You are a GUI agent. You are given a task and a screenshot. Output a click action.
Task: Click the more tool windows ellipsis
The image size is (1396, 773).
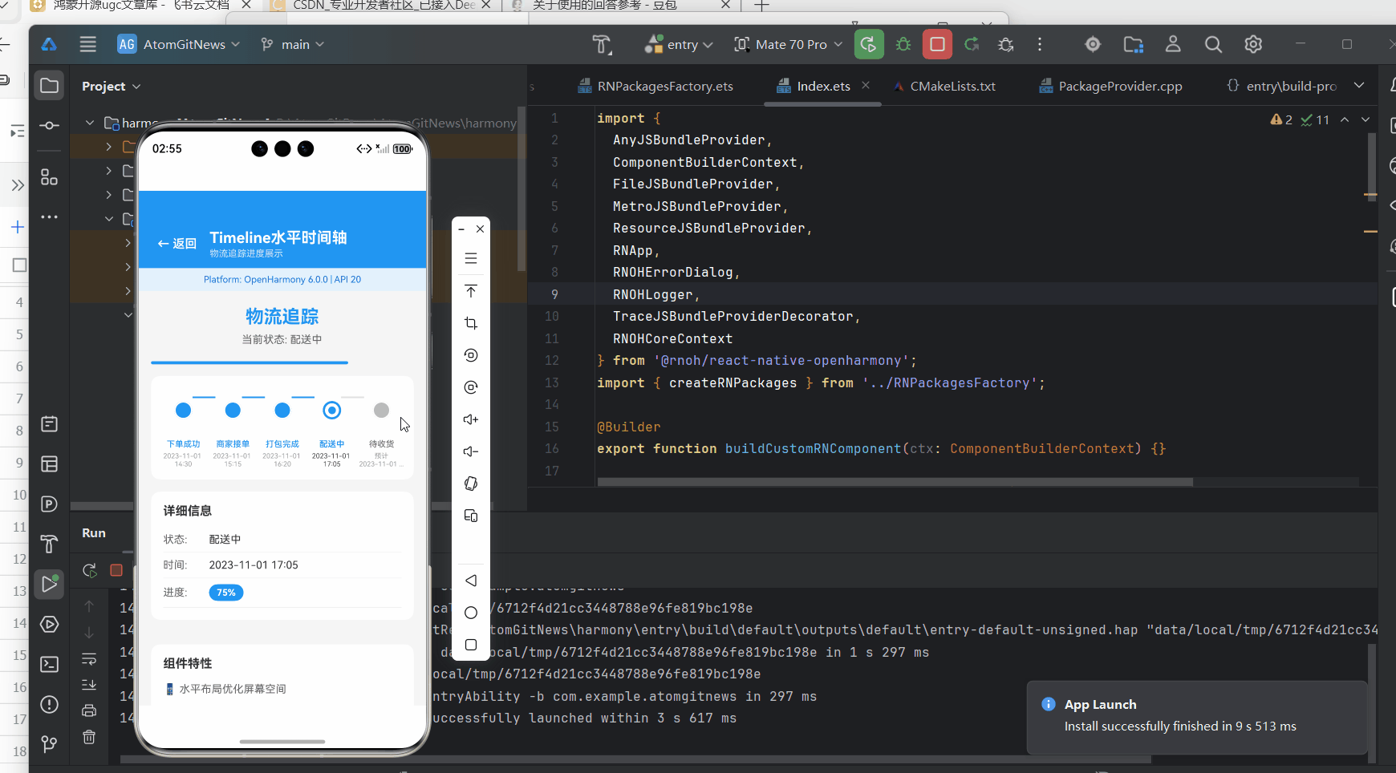pyautogui.click(x=49, y=217)
